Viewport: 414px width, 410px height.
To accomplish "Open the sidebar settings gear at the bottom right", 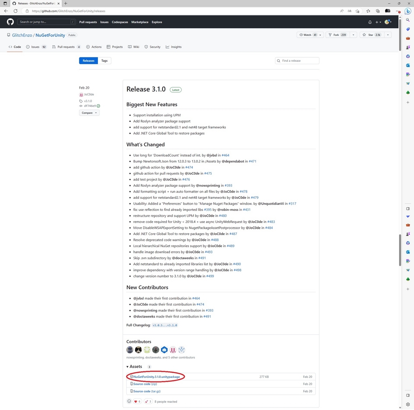I will pos(408,404).
